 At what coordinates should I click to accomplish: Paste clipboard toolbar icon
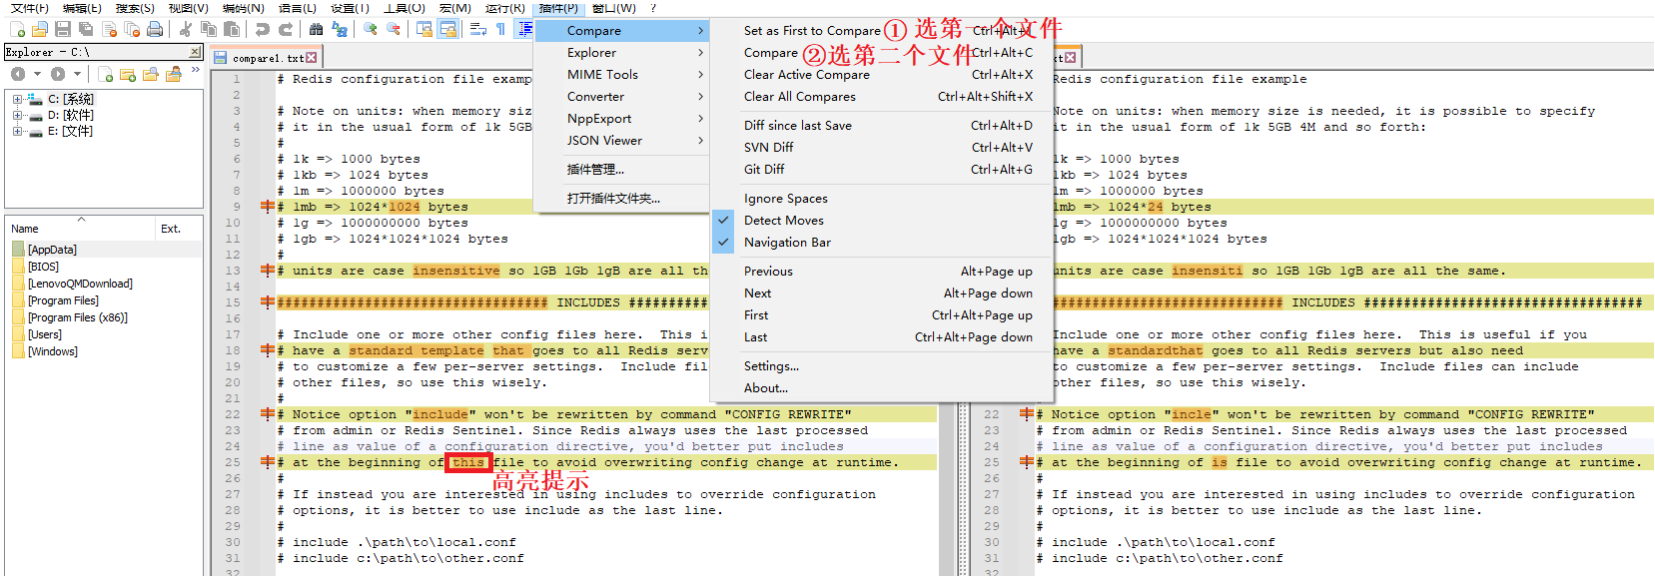click(232, 29)
